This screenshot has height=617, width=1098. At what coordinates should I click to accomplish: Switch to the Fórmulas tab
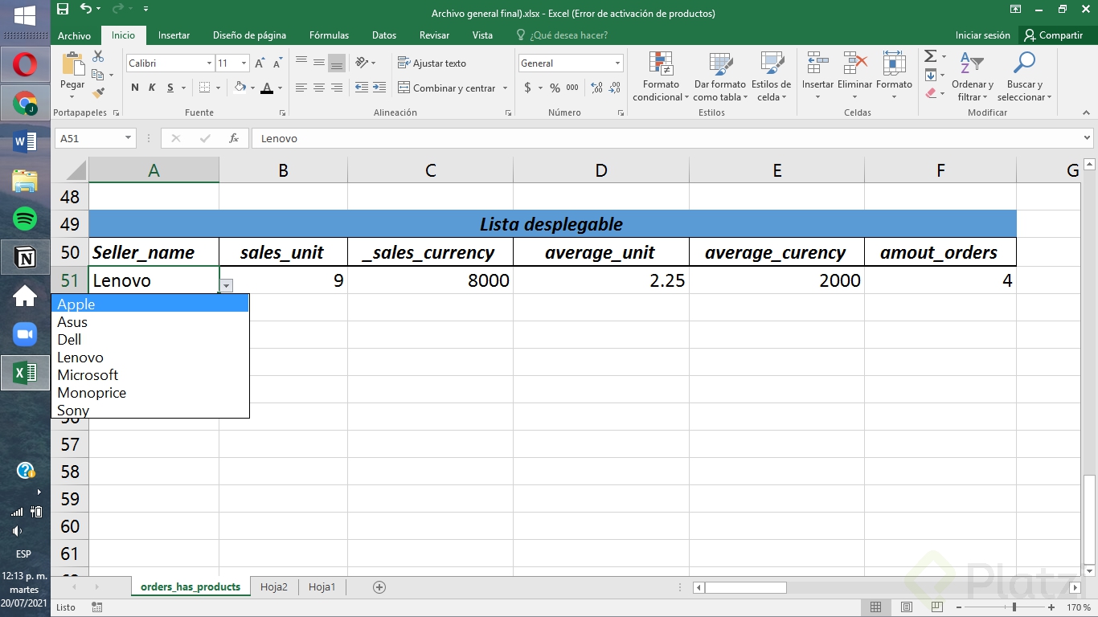pyautogui.click(x=329, y=35)
